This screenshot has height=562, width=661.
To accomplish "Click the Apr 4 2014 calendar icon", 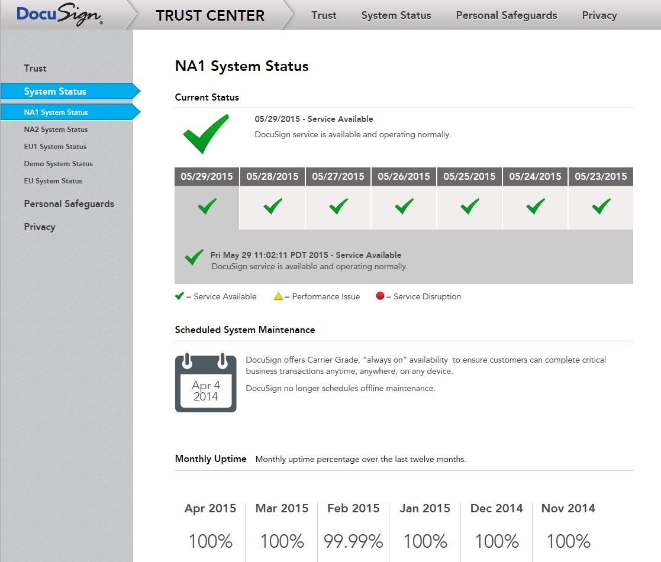I will coord(206,383).
